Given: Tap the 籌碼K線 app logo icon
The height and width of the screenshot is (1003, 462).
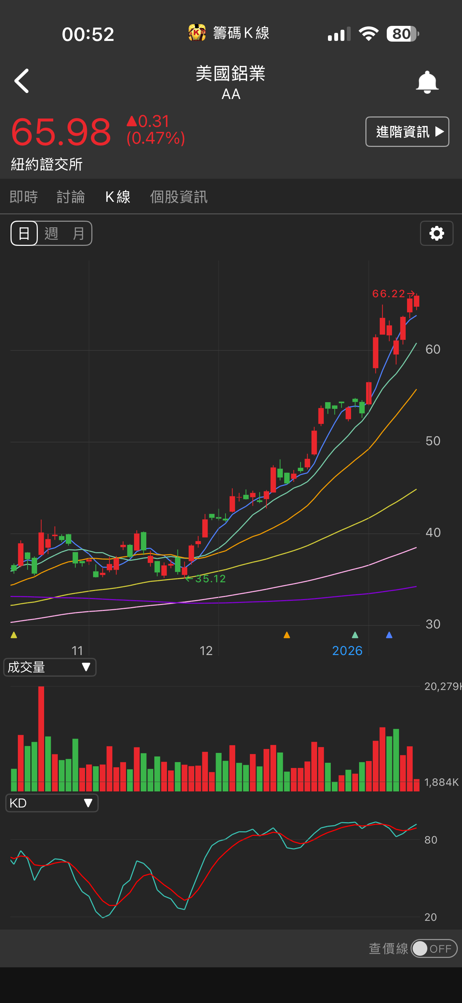Looking at the screenshot, I should pos(197,33).
